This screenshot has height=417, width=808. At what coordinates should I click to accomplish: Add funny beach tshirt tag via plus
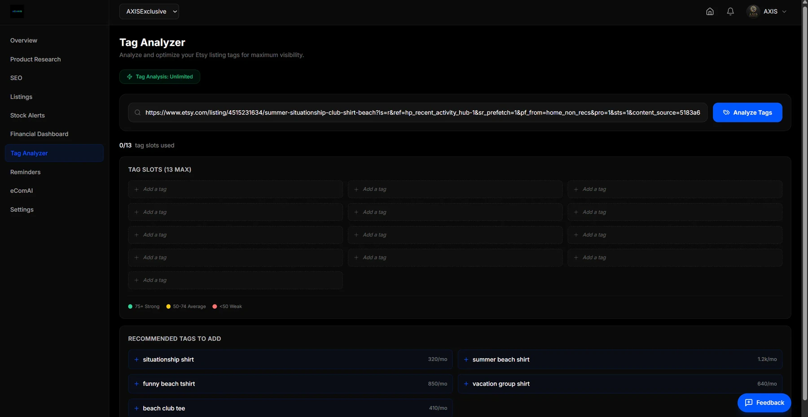click(136, 384)
